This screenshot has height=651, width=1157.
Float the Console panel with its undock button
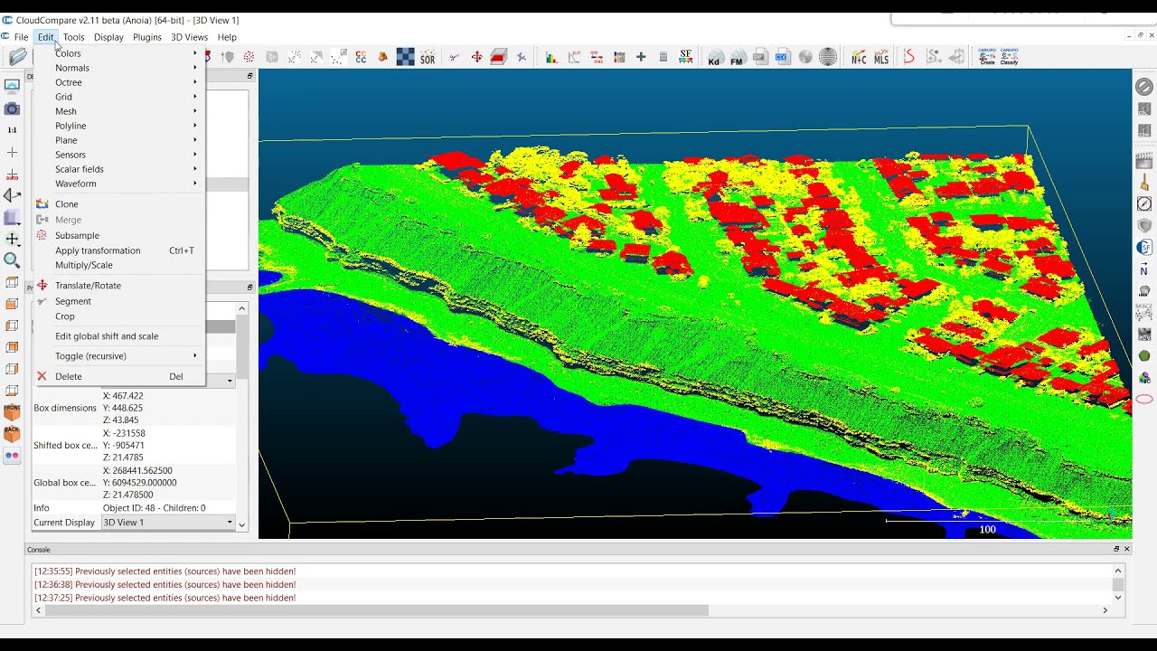click(1116, 549)
